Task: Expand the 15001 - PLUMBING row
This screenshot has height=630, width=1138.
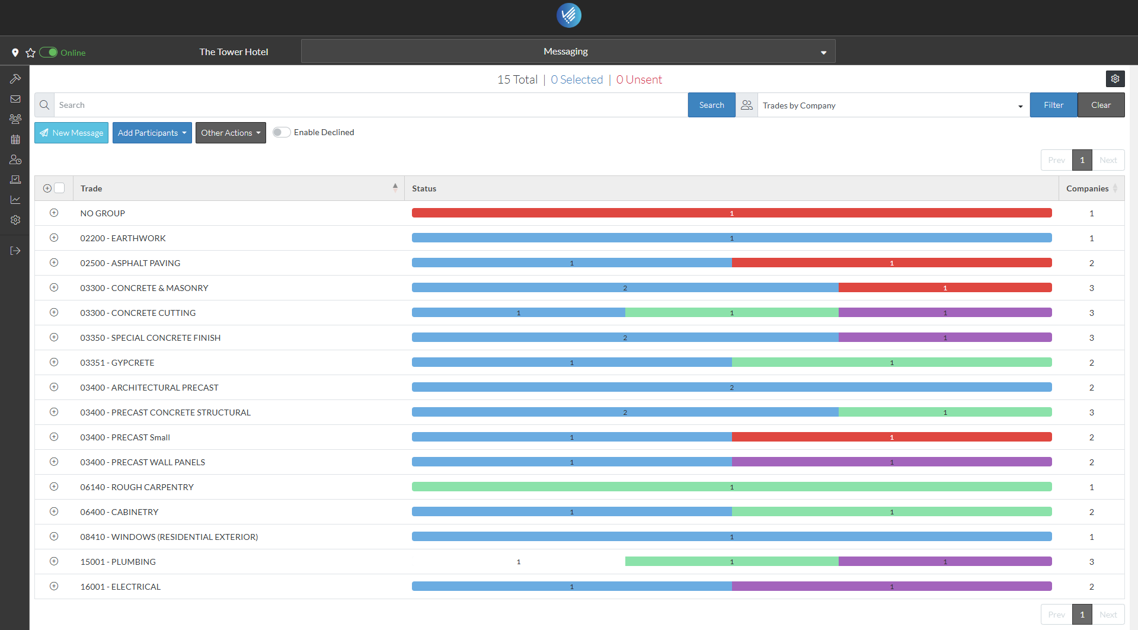Action: tap(54, 561)
